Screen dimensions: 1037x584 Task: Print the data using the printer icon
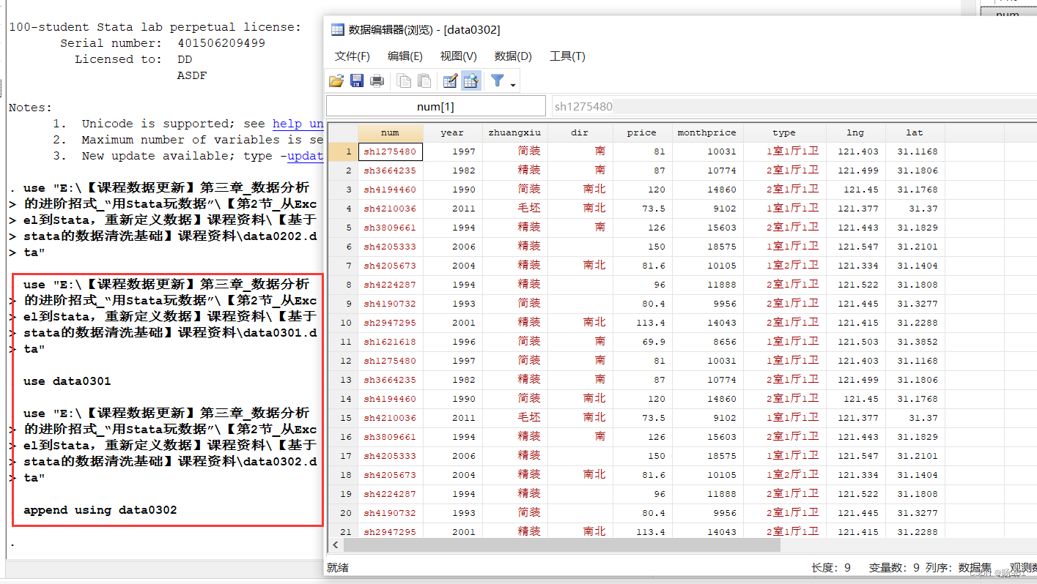[x=377, y=81]
